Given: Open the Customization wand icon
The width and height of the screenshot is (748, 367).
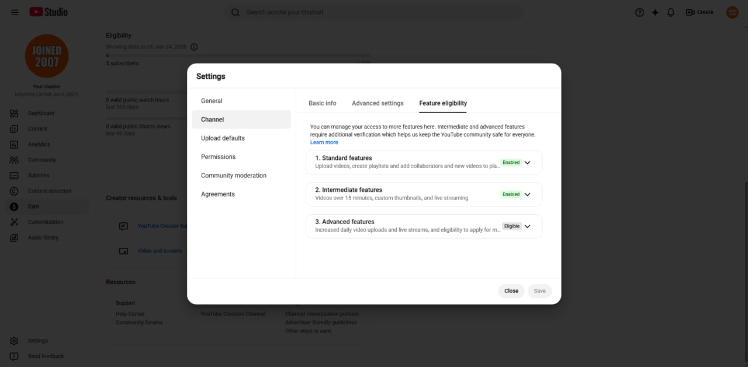Looking at the screenshot, I should (x=14, y=222).
